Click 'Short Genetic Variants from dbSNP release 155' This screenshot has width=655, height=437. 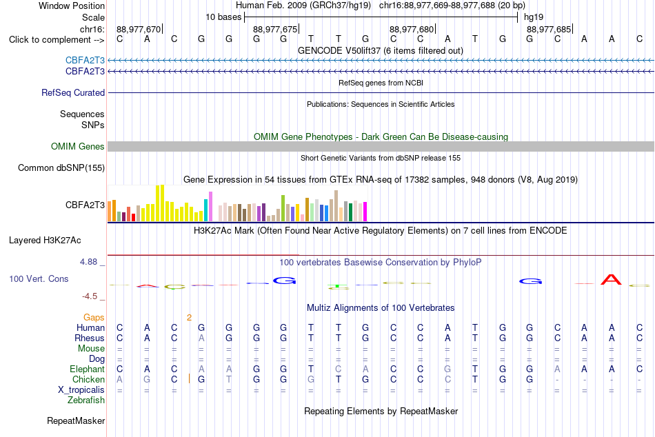coord(381,158)
